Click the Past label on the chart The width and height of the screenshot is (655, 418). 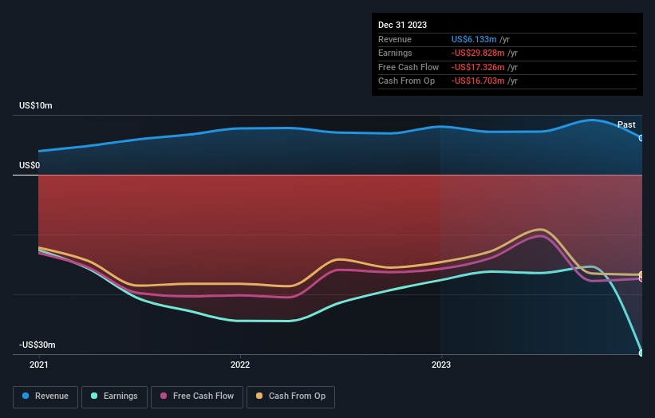626,124
